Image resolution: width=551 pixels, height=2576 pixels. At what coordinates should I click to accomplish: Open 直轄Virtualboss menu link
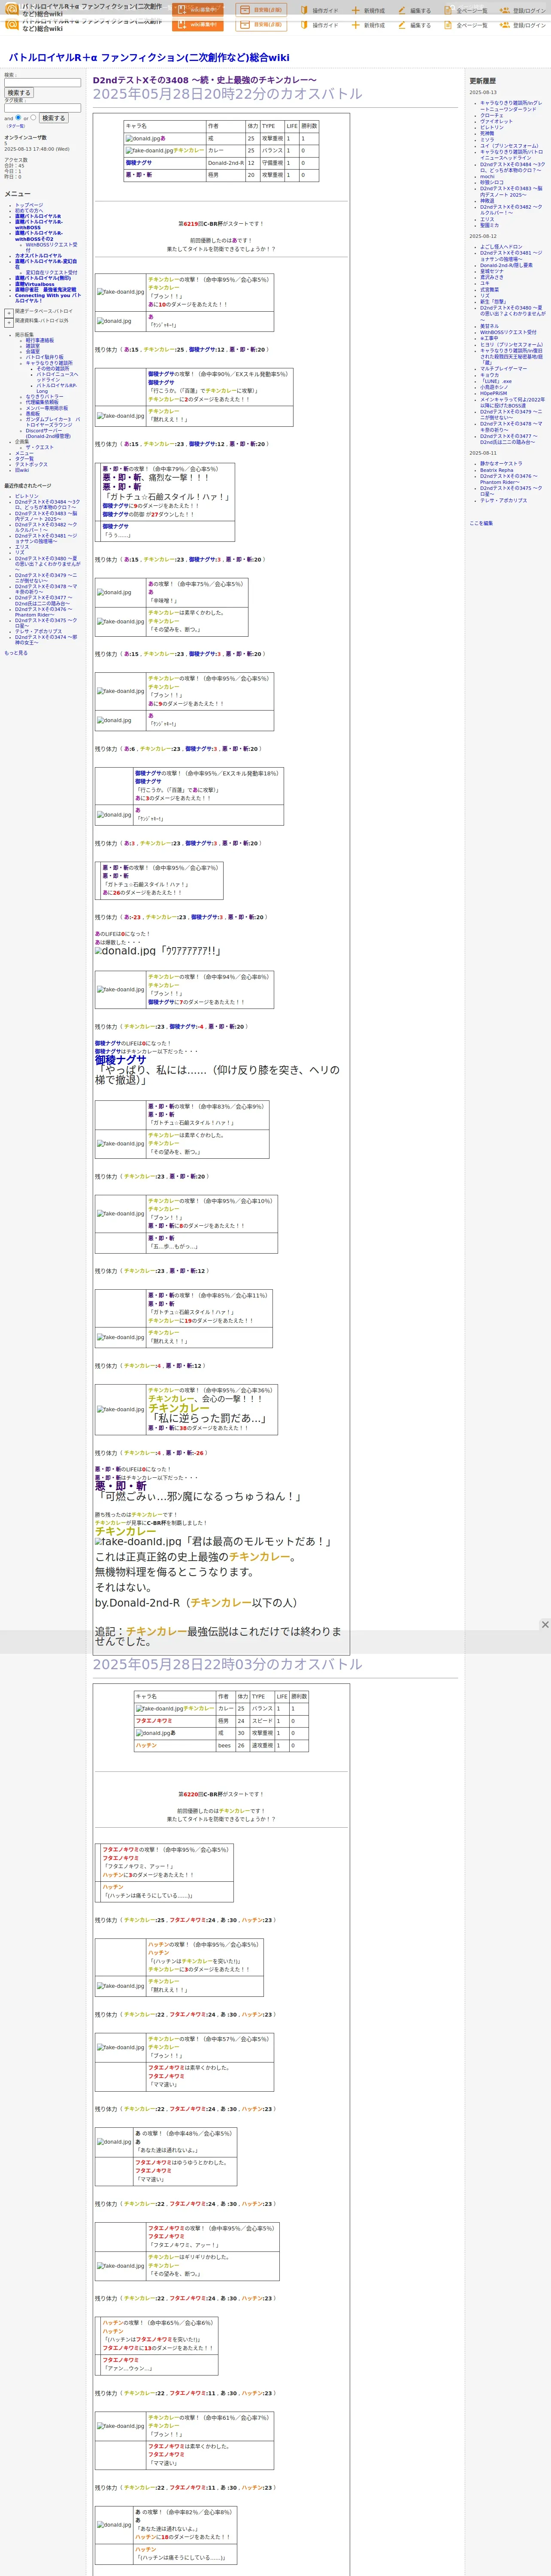(x=35, y=284)
